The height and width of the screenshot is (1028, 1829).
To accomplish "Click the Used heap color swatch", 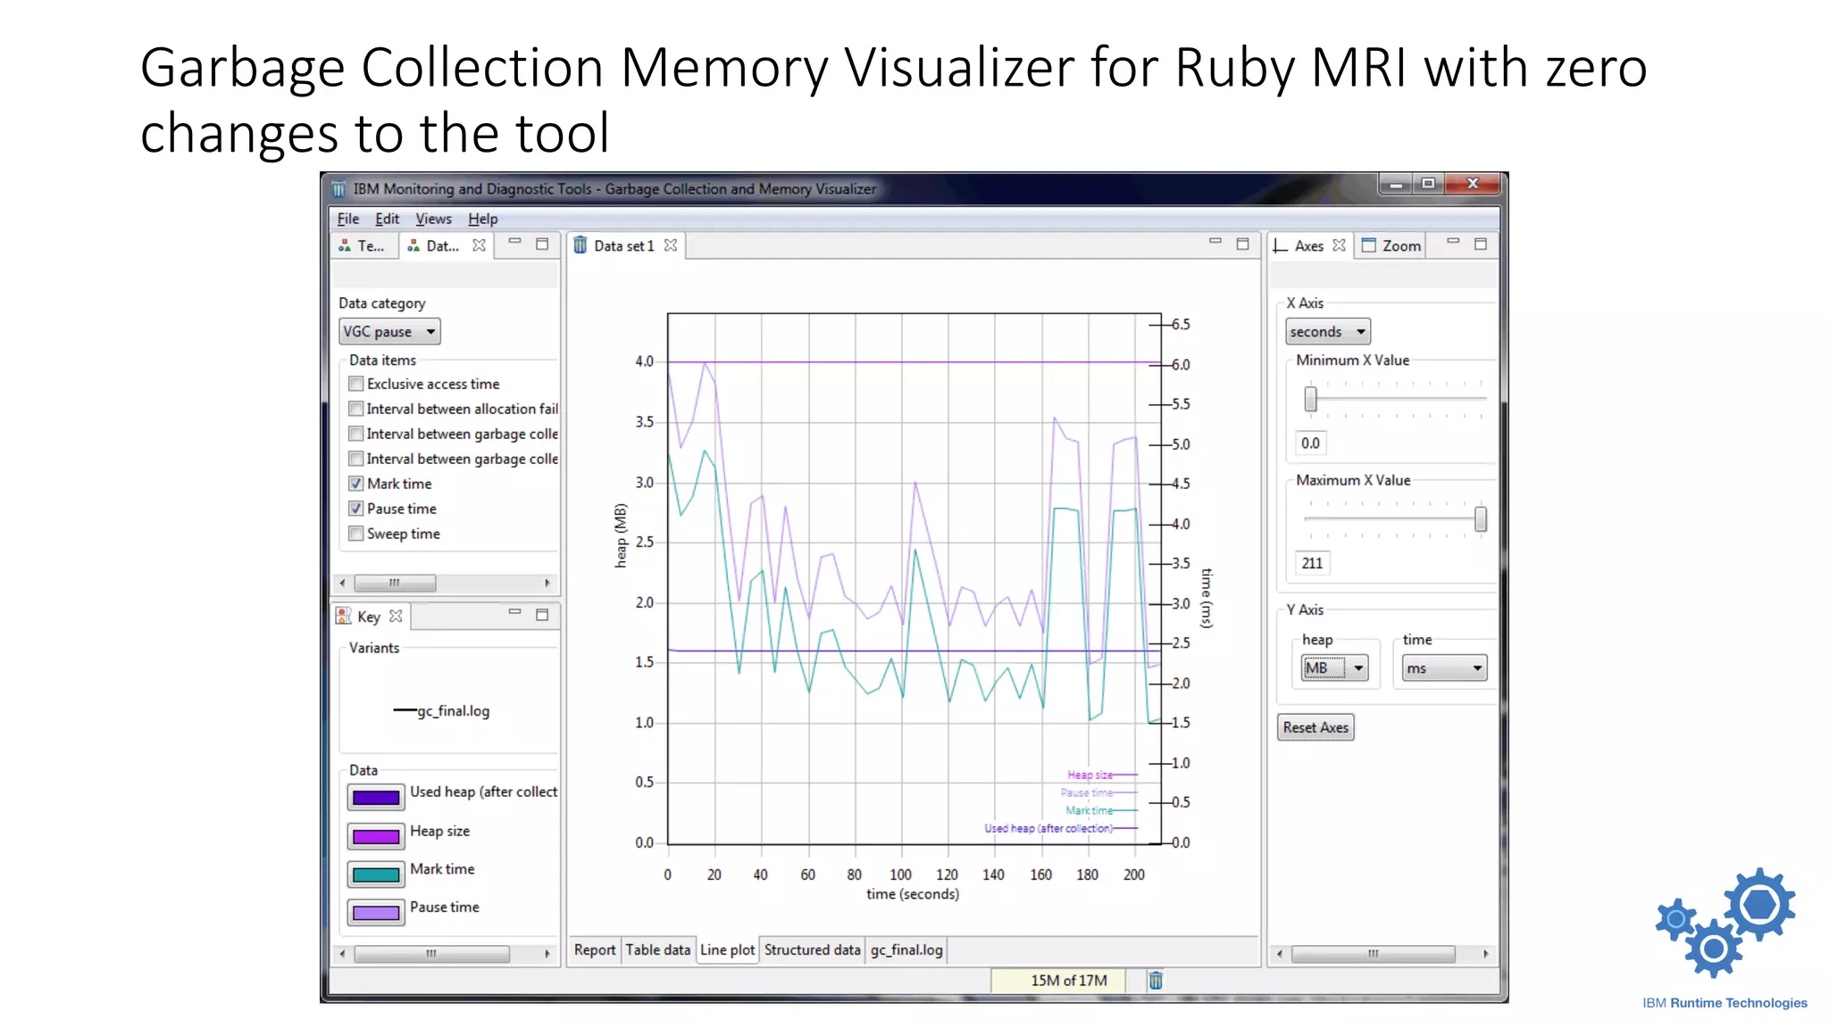I will pos(376,798).
